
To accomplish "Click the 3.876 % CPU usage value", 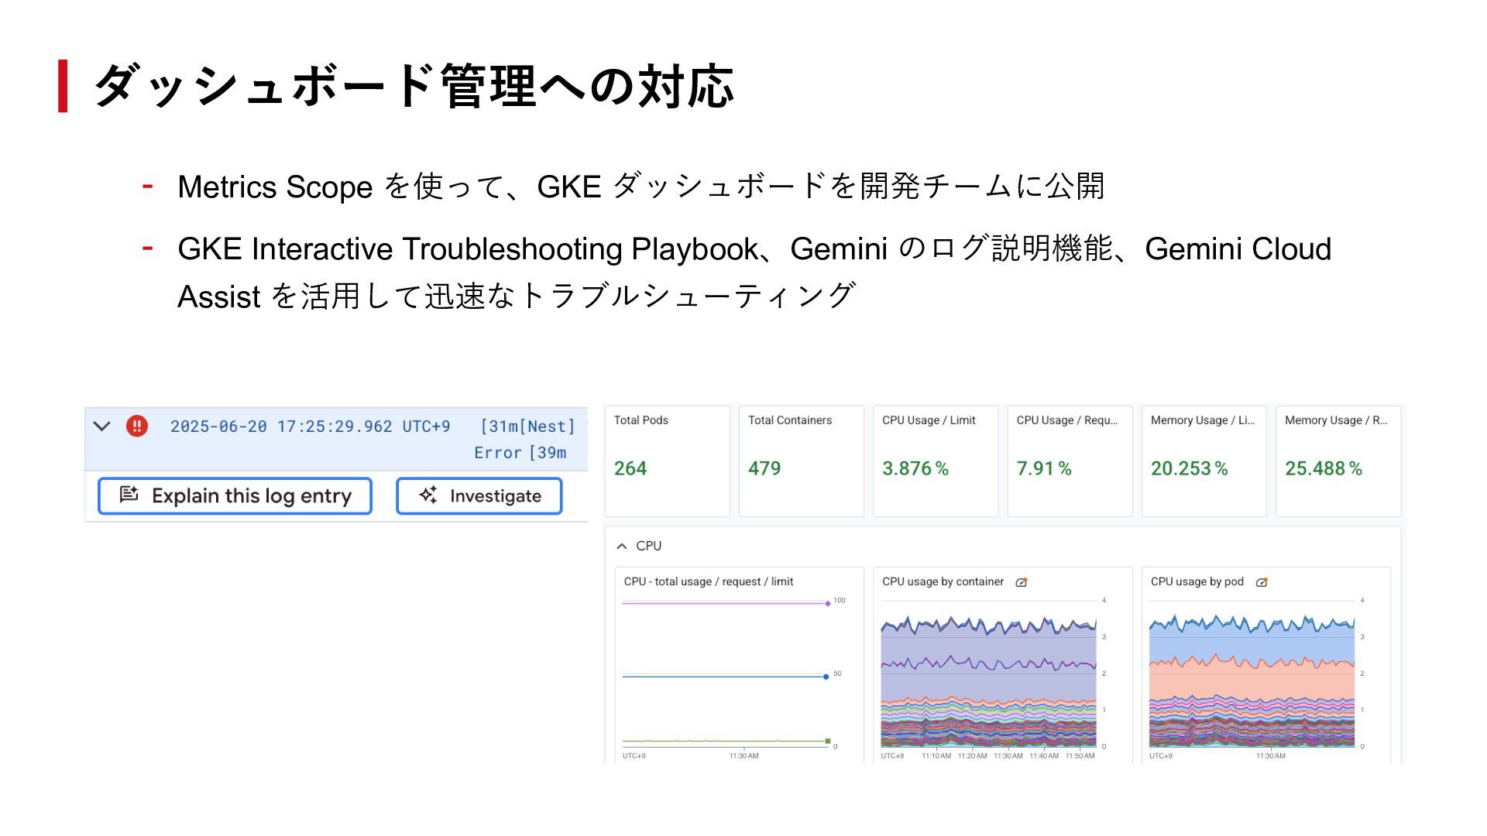I will [x=915, y=468].
